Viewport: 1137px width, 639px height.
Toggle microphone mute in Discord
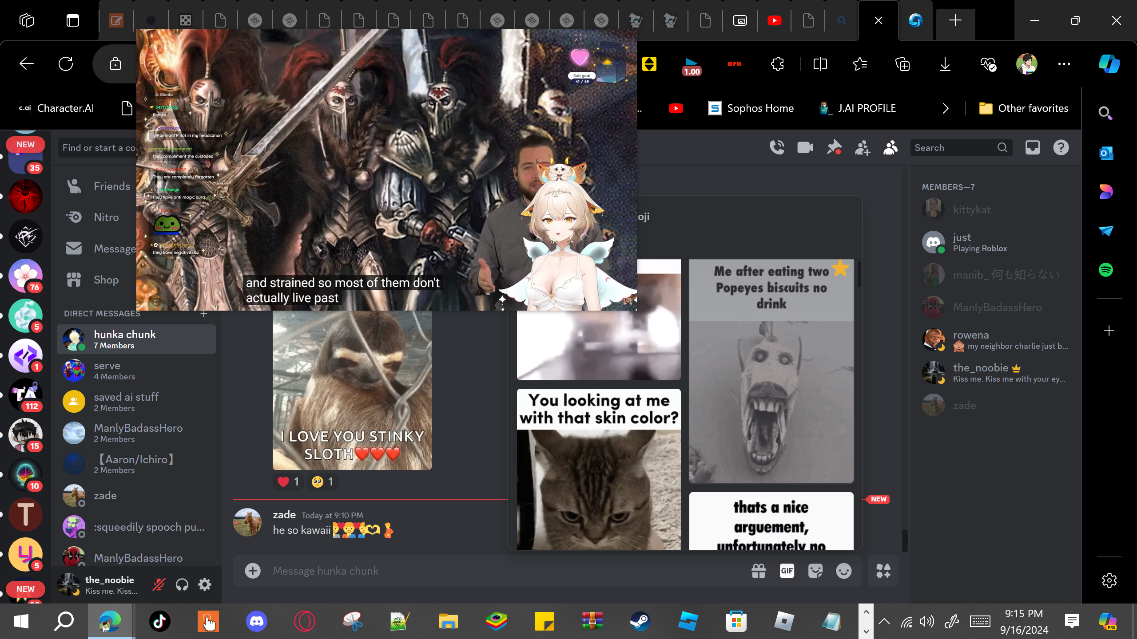click(x=159, y=585)
